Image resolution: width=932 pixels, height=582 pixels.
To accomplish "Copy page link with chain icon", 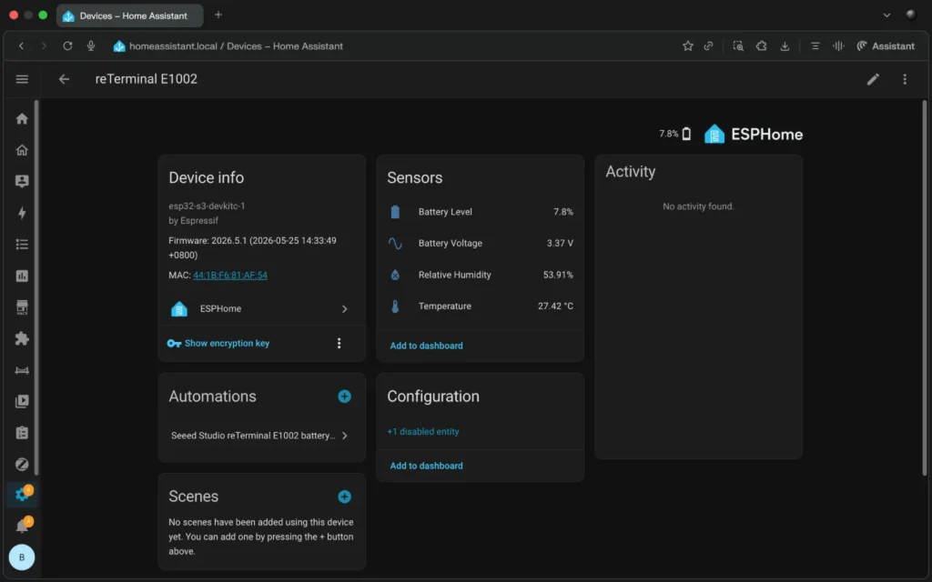I will [708, 45].
